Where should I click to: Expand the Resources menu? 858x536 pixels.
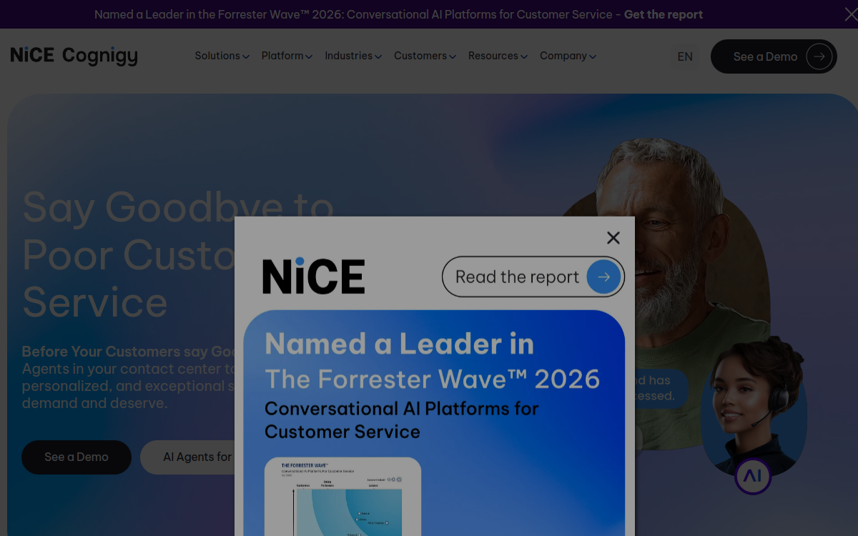[498, 56]
